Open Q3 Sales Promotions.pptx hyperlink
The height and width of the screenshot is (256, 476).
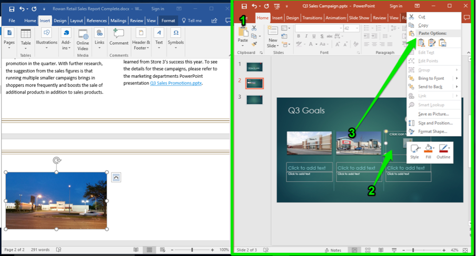[x=176, y=83]
